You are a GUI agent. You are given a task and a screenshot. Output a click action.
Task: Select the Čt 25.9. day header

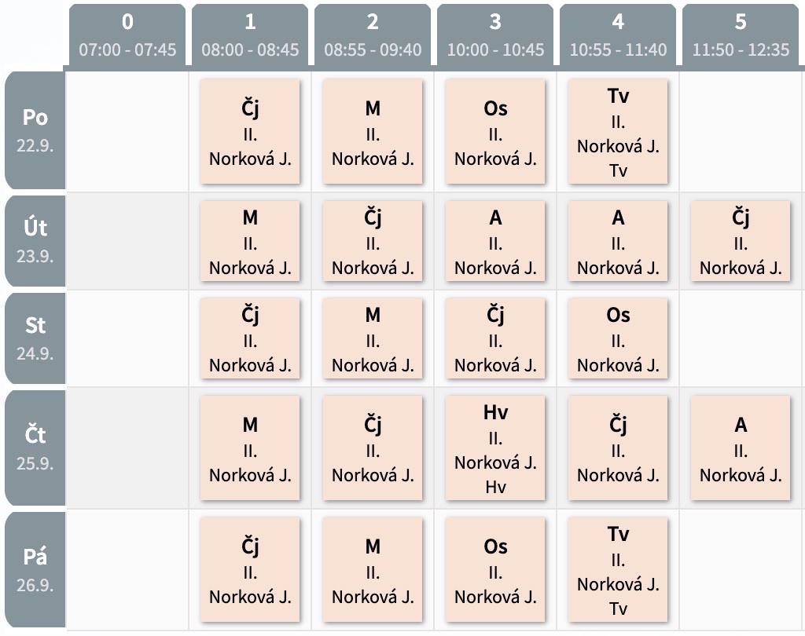[x=35, y=448]
